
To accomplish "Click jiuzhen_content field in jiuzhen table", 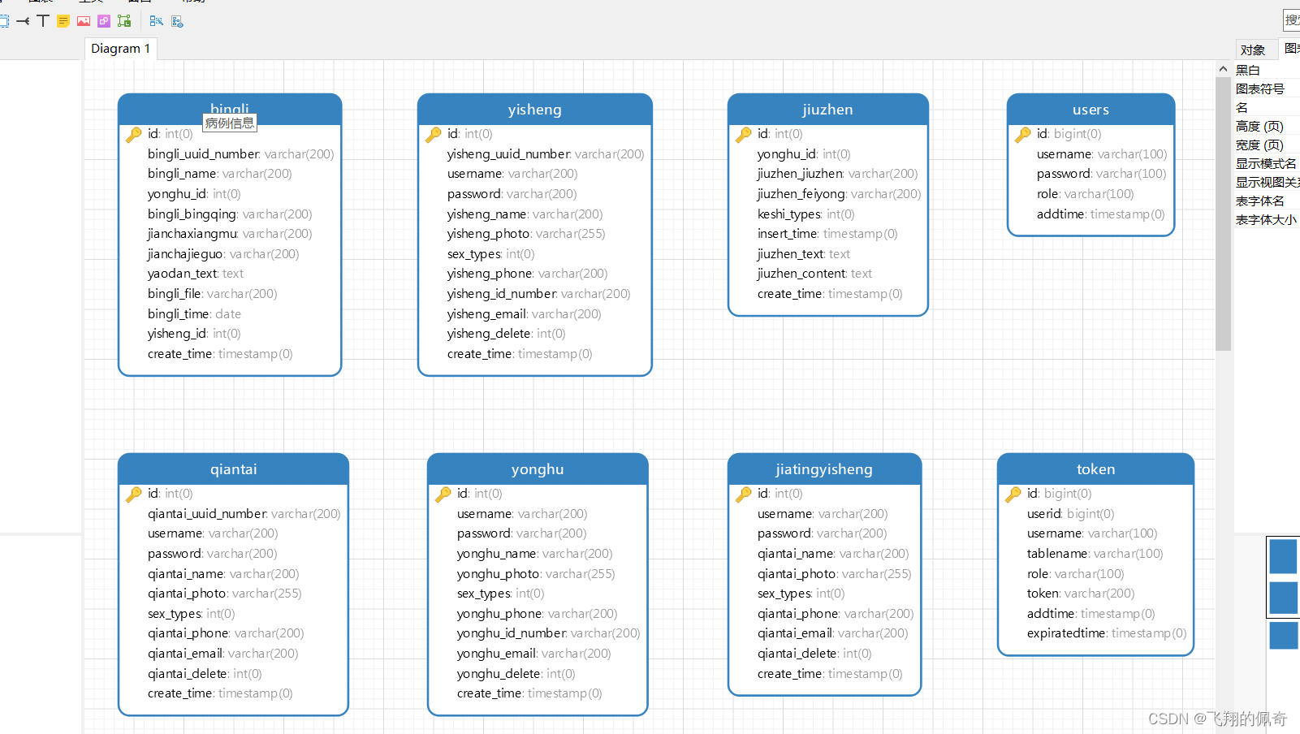I will point(814,274).
